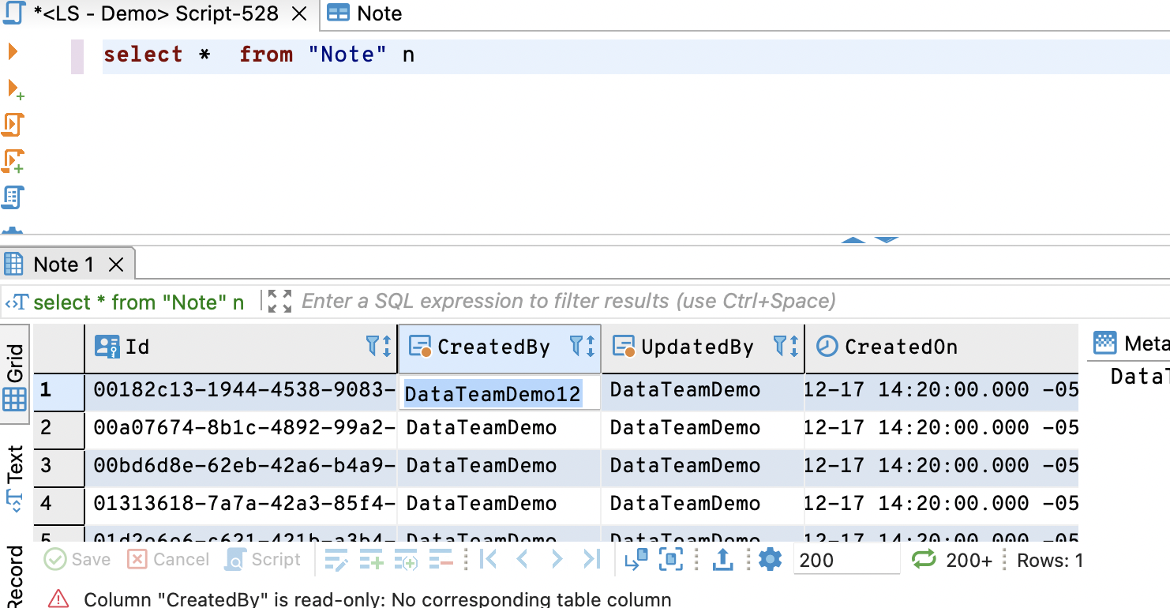
Task: Maximize results panel with expand icon
Action: coord(279,301)
